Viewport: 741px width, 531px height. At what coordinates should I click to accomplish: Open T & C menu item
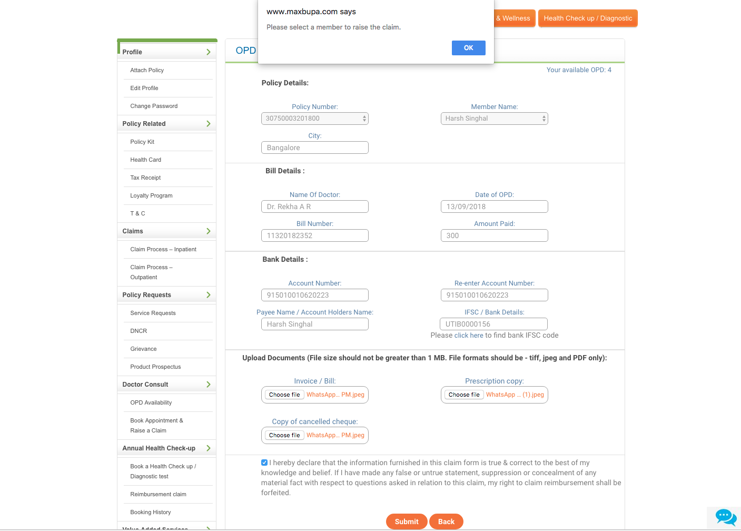pyautogui.click(x=137, y=213)
